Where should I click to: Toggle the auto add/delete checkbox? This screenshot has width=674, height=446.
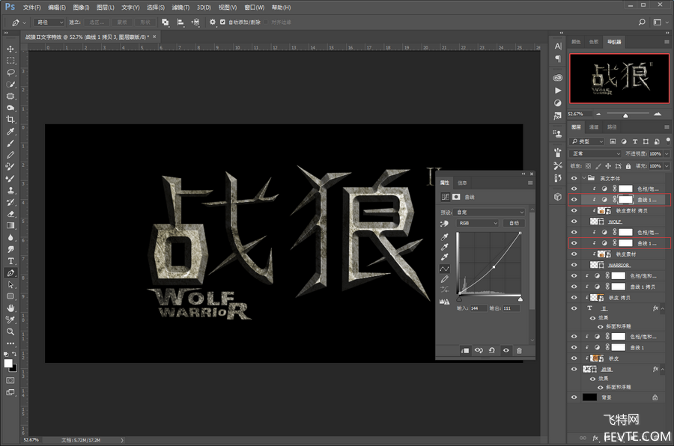coord(222,22)
